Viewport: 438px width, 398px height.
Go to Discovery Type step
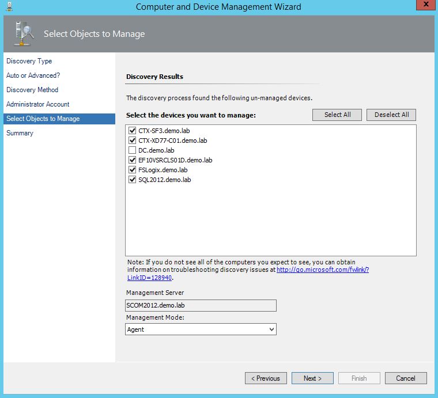pyautogui.click(x=29, y=61)
